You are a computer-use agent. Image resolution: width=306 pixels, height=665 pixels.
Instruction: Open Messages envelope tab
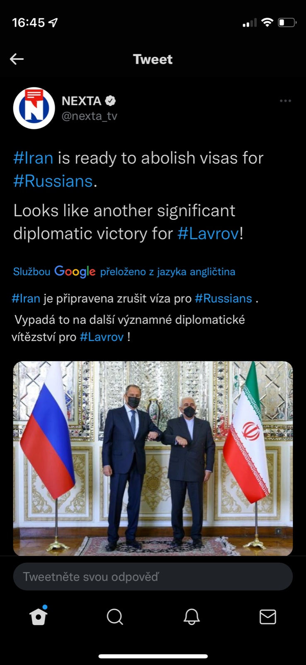click(x=267, y=617)
